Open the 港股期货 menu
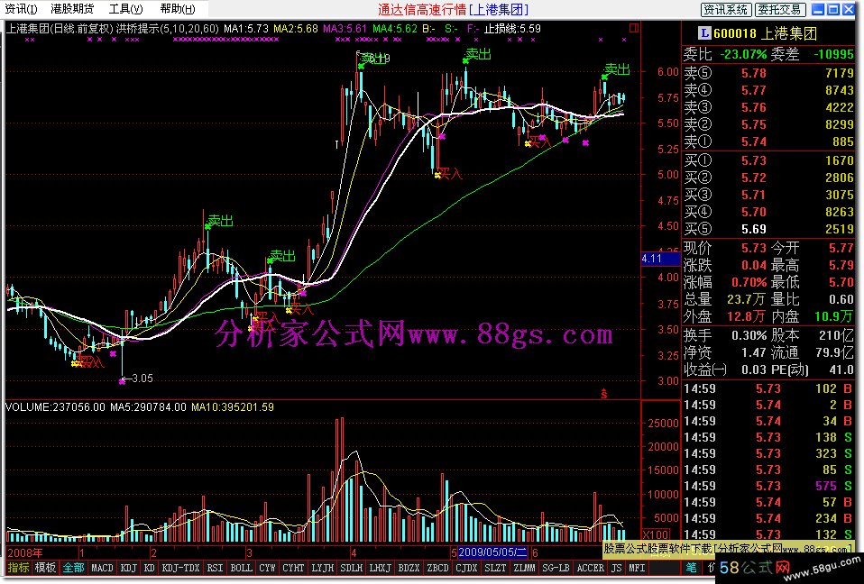 pos(72,9)
